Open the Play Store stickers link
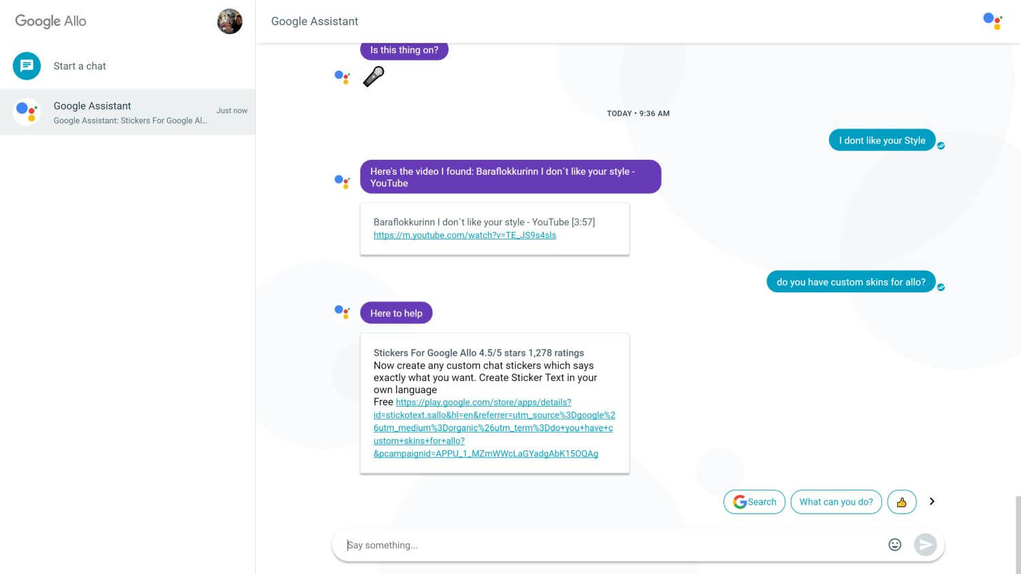1021x574 pixels. [x=493, y=428]
